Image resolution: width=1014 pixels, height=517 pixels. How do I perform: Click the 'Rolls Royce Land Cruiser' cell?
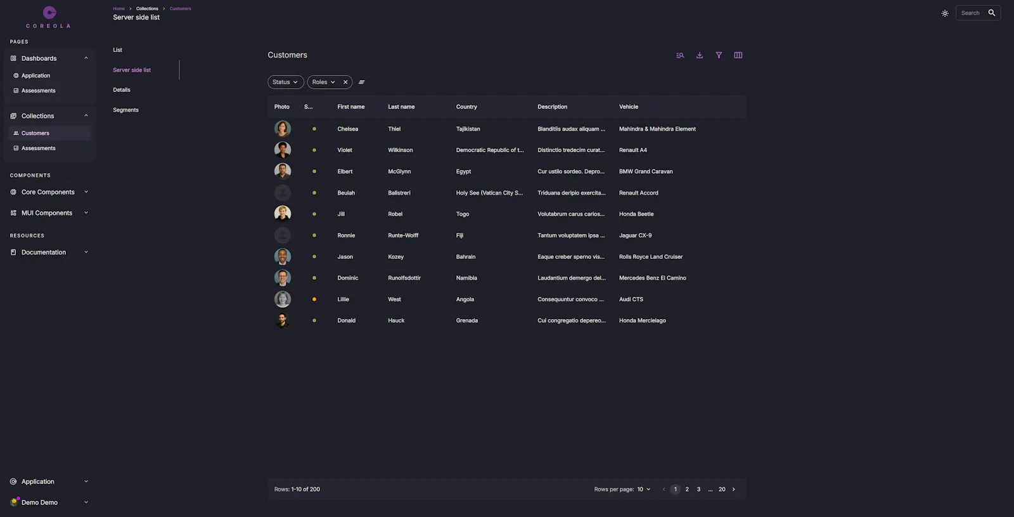tap(651, 257)
